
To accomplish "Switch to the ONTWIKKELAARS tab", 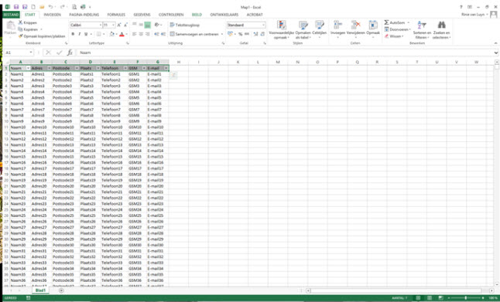I will tap(224, 15).
